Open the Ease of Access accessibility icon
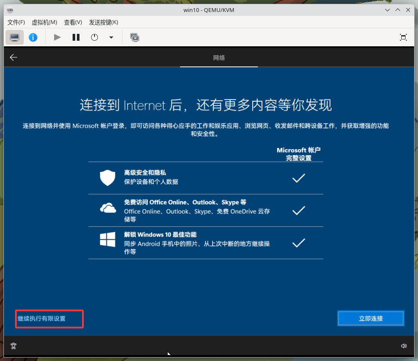The width and height of the screenshot is (418, 361). (x=14, y=346)
